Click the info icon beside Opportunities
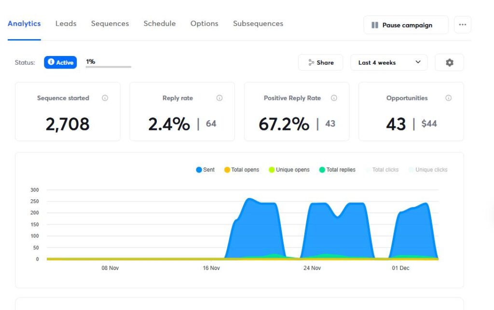The height and width of the screenshot is (310, 494). coord(449,98)
